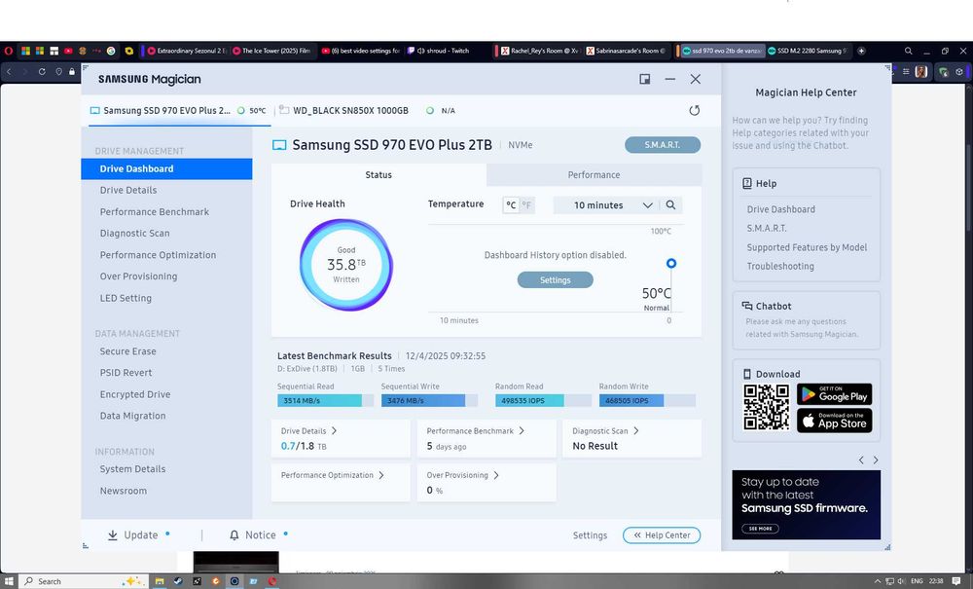Reload the page in the Opera browser
This screenshot has width=973, height=589.
click(42, 71)
